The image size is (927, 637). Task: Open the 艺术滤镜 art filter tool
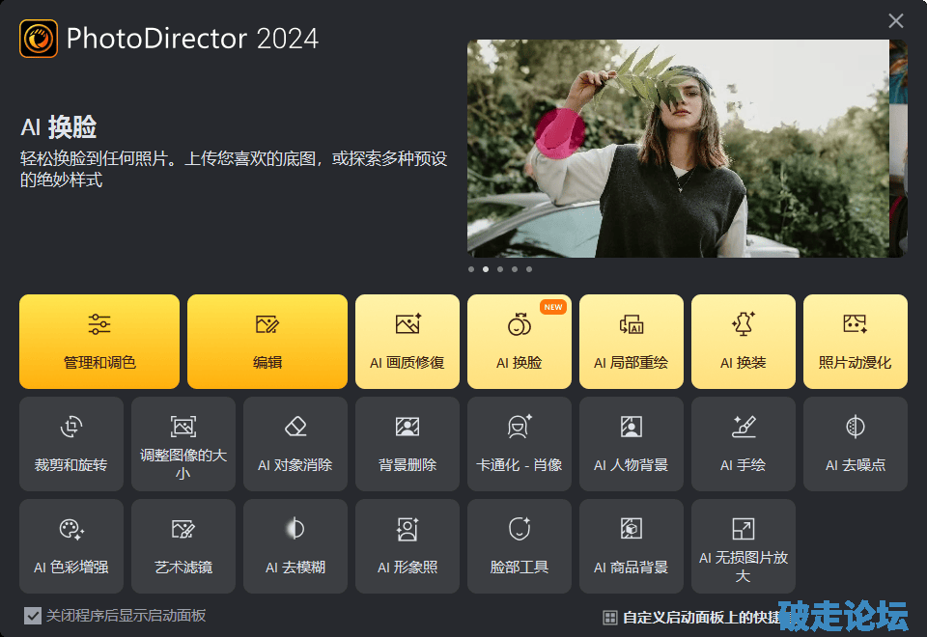pos(183,546)
